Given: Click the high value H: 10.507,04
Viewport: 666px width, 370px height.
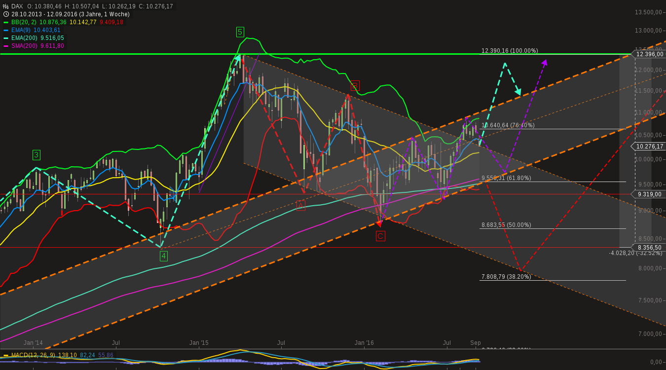Looking at the screenshot, I should (x=82, y=6).
